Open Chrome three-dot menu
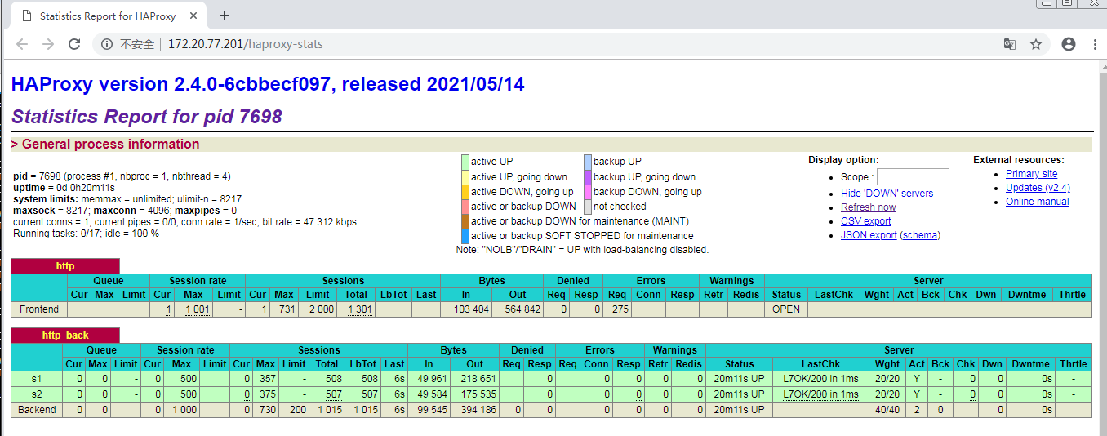 coord(1095,44)
